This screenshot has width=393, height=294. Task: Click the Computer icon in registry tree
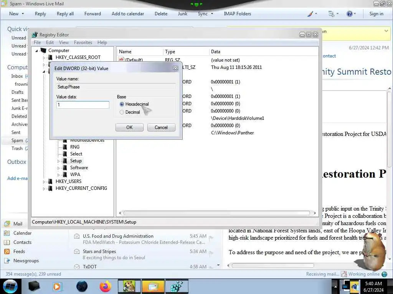click(43, 51)
